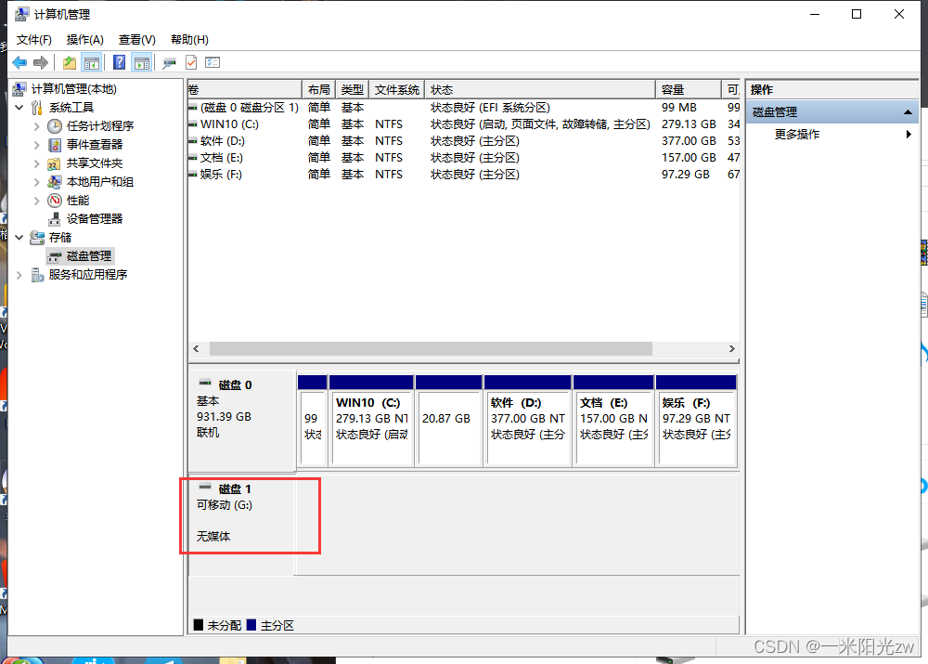Collapse the 系统工具 tree node
The width and height of the screenshot is (928, 664).
click(x=19, y=108)
